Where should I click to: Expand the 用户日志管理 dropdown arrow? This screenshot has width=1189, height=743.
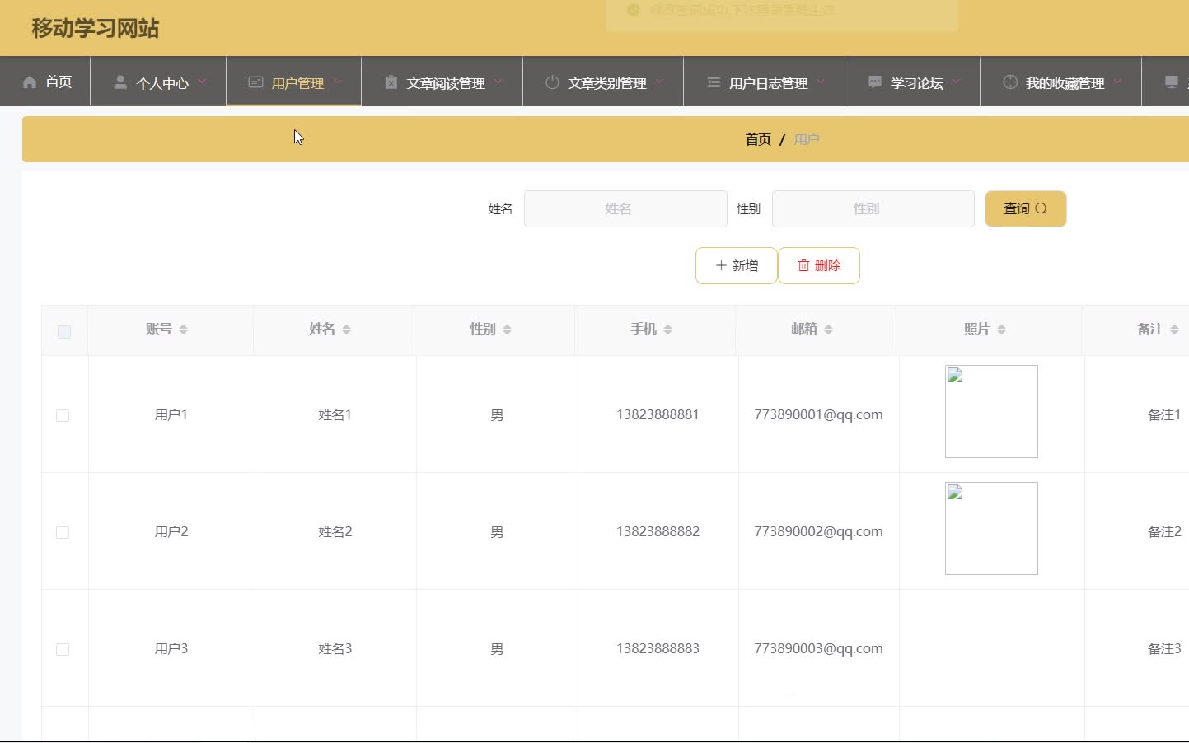click(821, 82)
